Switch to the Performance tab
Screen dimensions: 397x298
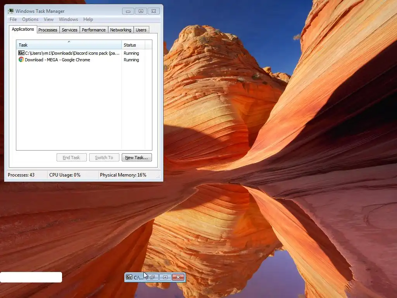(x=94, y=30)
